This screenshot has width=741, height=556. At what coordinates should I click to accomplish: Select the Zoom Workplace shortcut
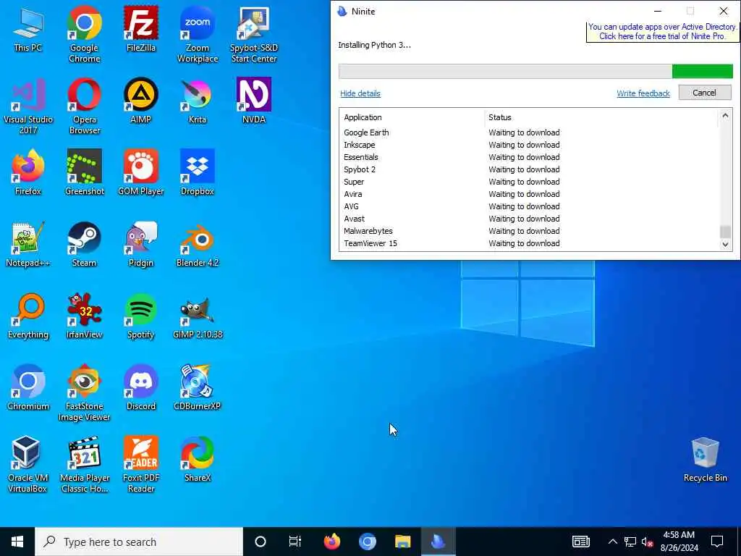tap(198, 34)
